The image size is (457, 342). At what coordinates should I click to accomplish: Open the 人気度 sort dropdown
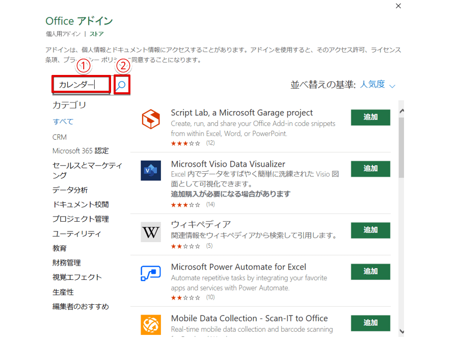378,85
